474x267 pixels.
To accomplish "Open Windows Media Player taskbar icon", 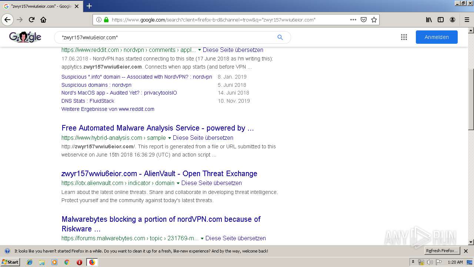I will 54,262.
